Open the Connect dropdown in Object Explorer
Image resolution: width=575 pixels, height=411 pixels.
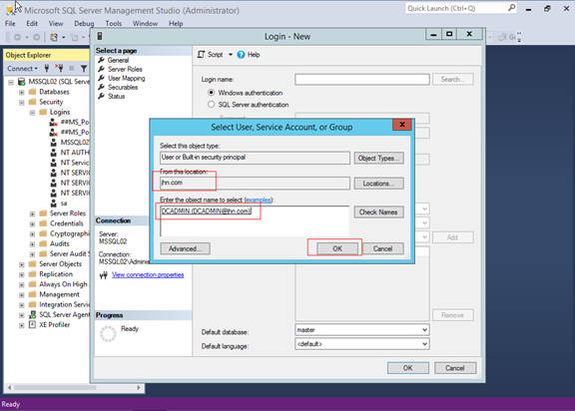[22, 69]
